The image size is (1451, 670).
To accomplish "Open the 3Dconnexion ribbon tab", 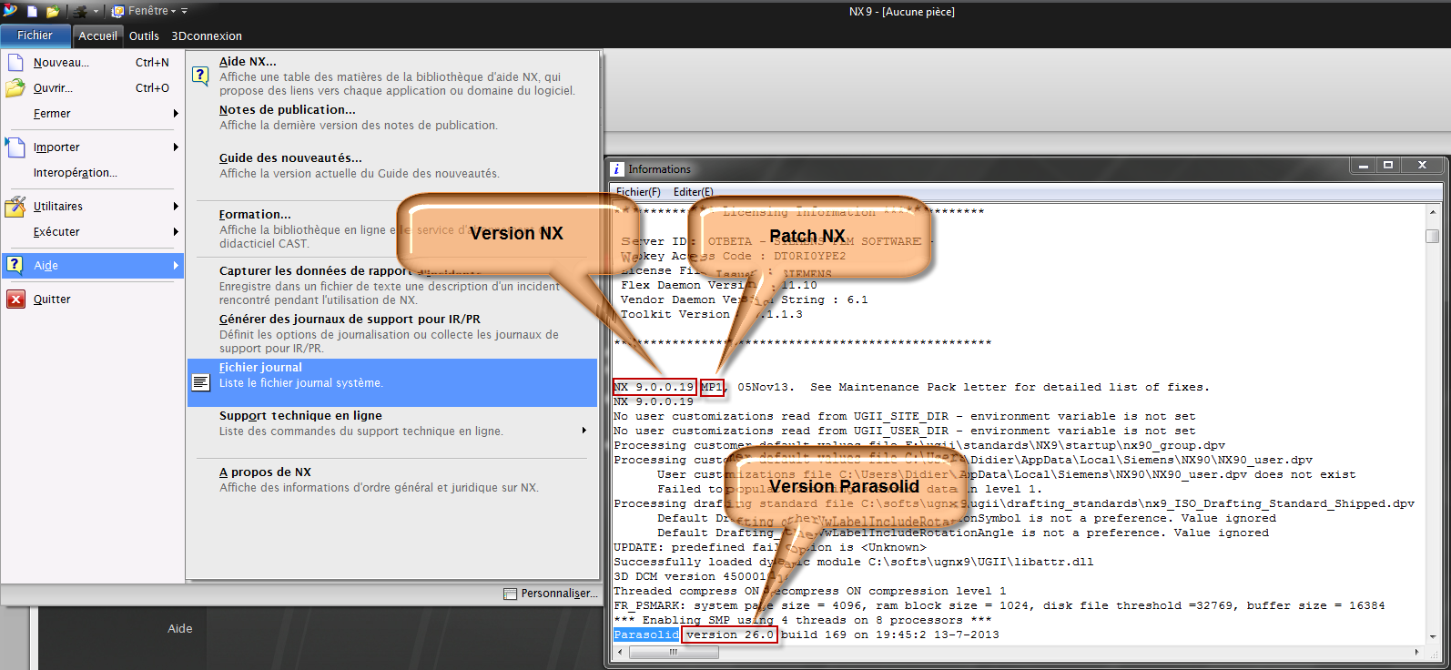I will coord(207,36).
